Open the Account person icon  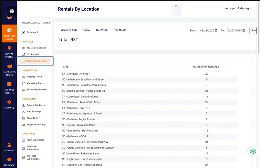(9, 145)
